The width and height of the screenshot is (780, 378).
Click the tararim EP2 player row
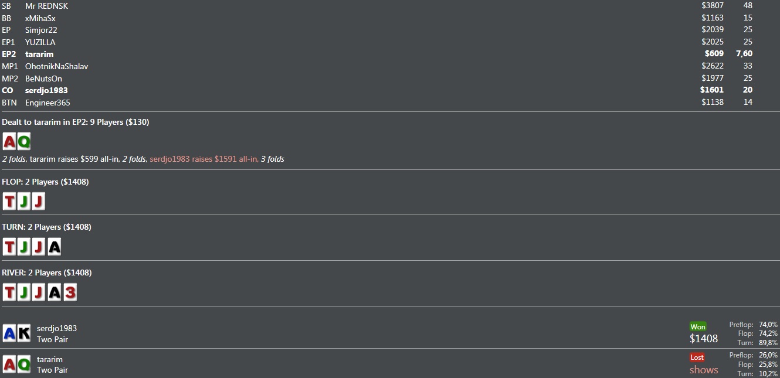click(x=390, y=54)
